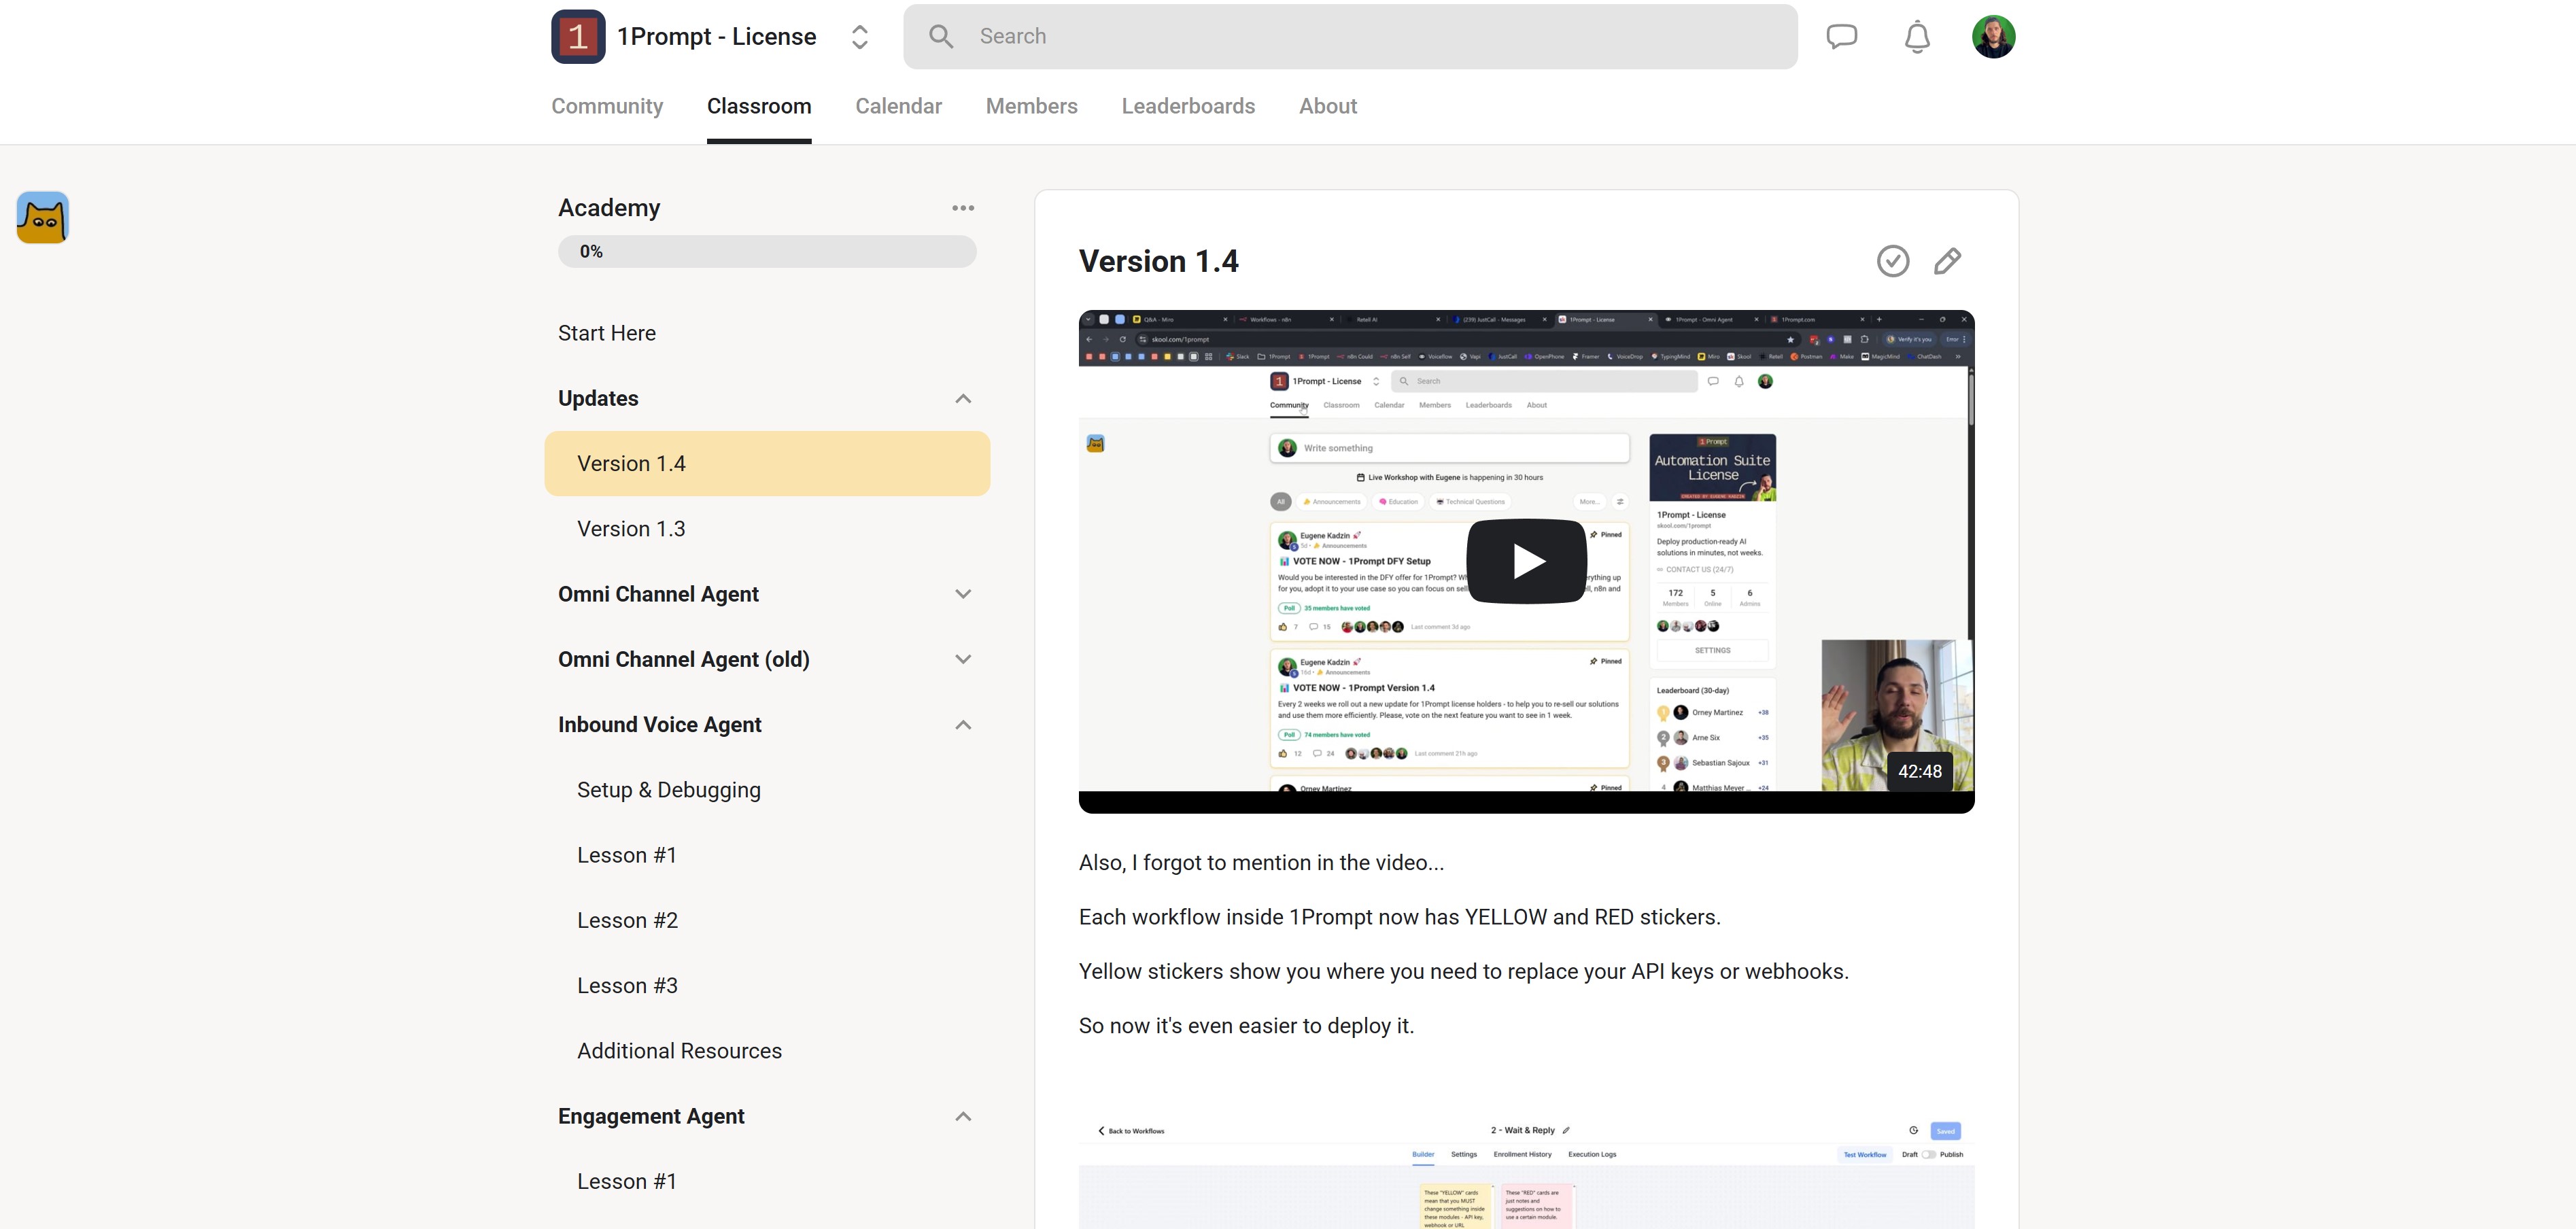Viewport: 2576px width, 1229px height.
Task: Expand the Omni Channel Agent chevron
Action: [962, 594]
